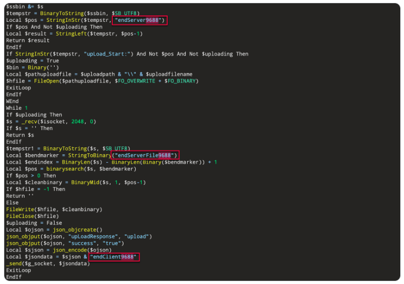Select the "upLoadResponse" string

click(x=92, y=236)
